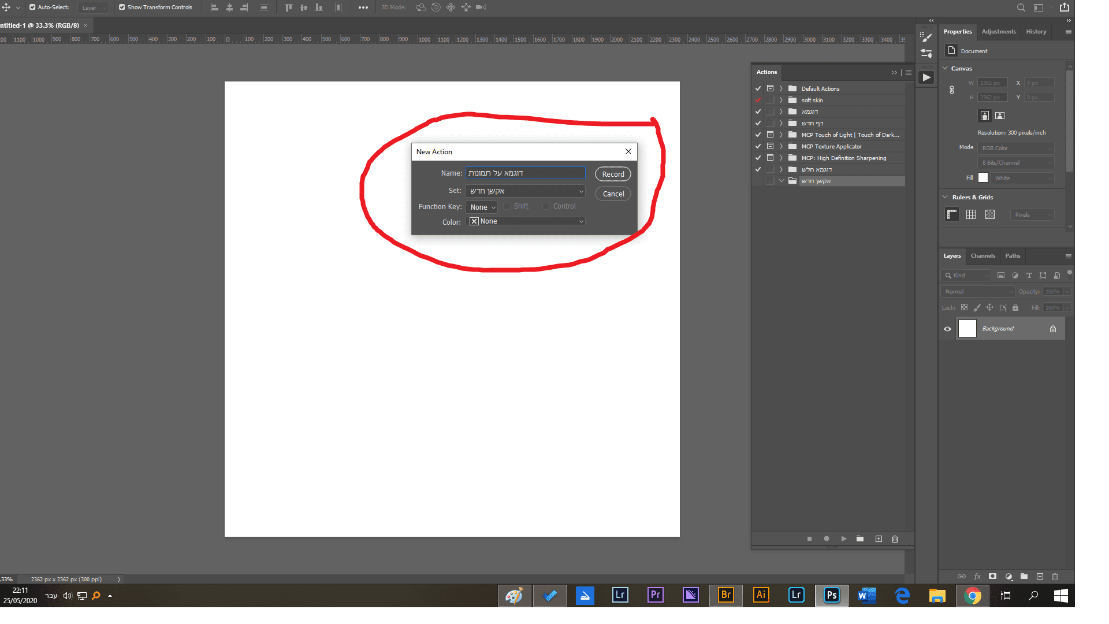Hide the Background layer with the eye icon
The width and height of the screenshot is (1109, 624).
tap(947, 329)
